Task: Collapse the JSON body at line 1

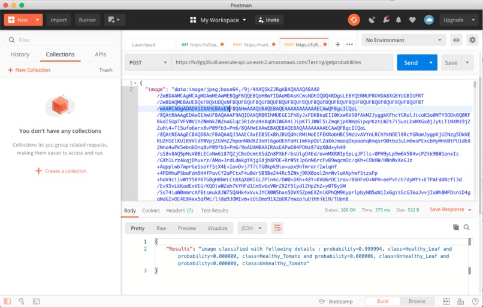Action: 135,83
